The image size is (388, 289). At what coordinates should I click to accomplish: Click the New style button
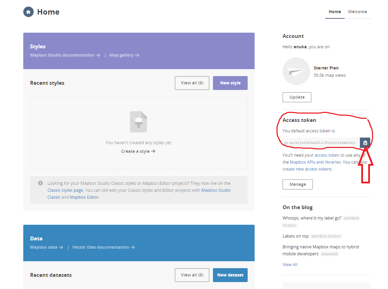coord(230,83)
